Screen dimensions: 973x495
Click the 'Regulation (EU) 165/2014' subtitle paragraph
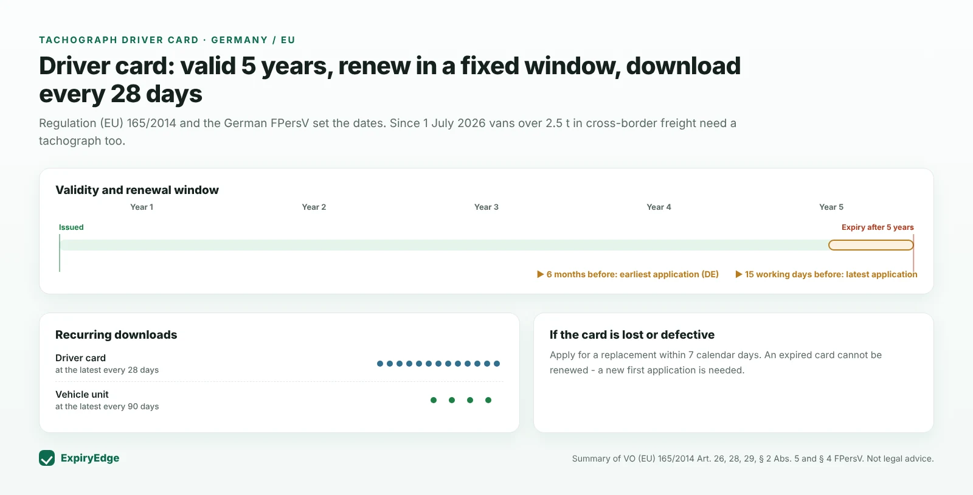click(387, 131)
